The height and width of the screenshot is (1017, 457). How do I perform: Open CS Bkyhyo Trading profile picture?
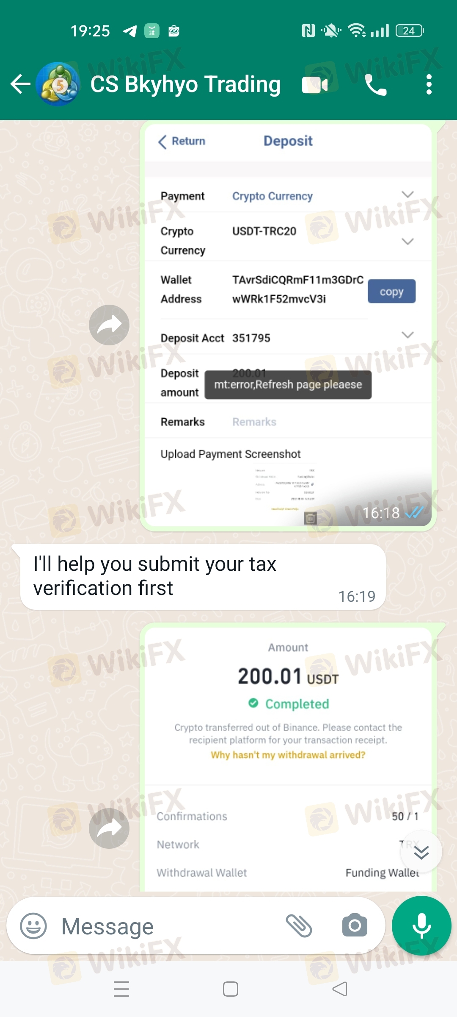[58, 84]
